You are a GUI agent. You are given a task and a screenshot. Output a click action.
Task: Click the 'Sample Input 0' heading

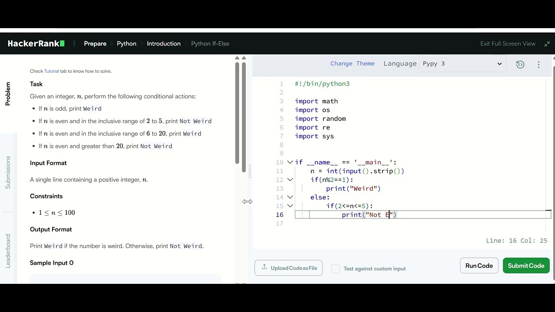[52, 263]
